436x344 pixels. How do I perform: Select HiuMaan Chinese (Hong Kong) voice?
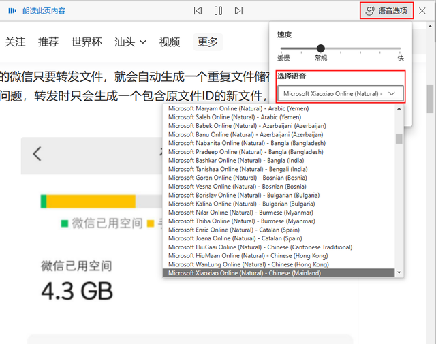(279, 256)
